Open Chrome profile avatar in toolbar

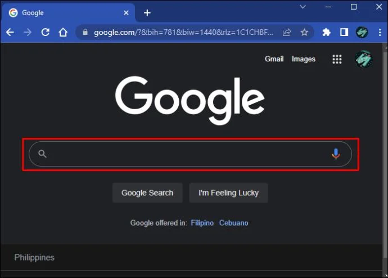point(362,32)
